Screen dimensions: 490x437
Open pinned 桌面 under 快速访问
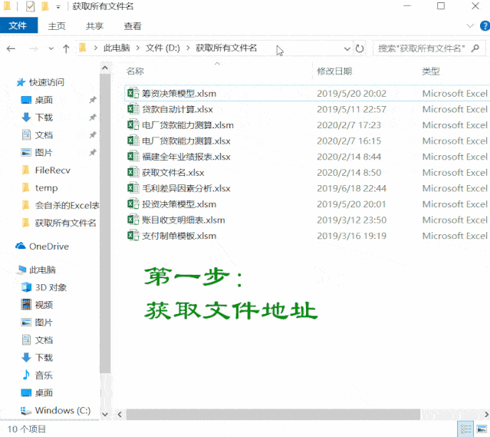pos(44,100)
